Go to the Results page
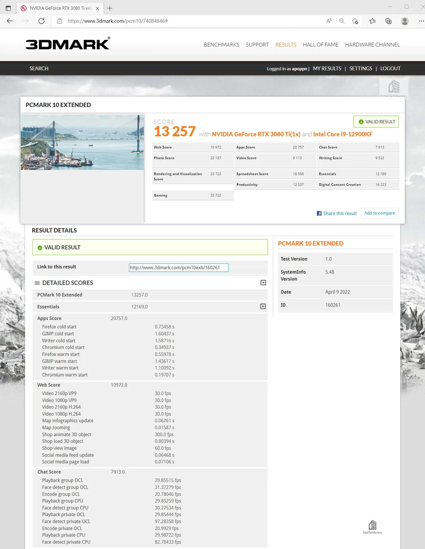 point(286,45)
